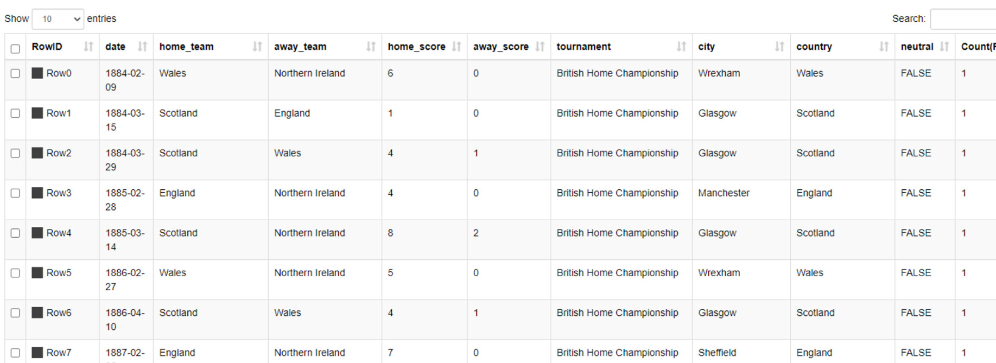Click the Row4 color square
996x363 pixels.
click(37, 233)
